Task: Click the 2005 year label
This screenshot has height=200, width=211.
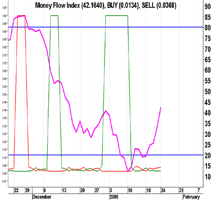Action: (x=114, y=197)
